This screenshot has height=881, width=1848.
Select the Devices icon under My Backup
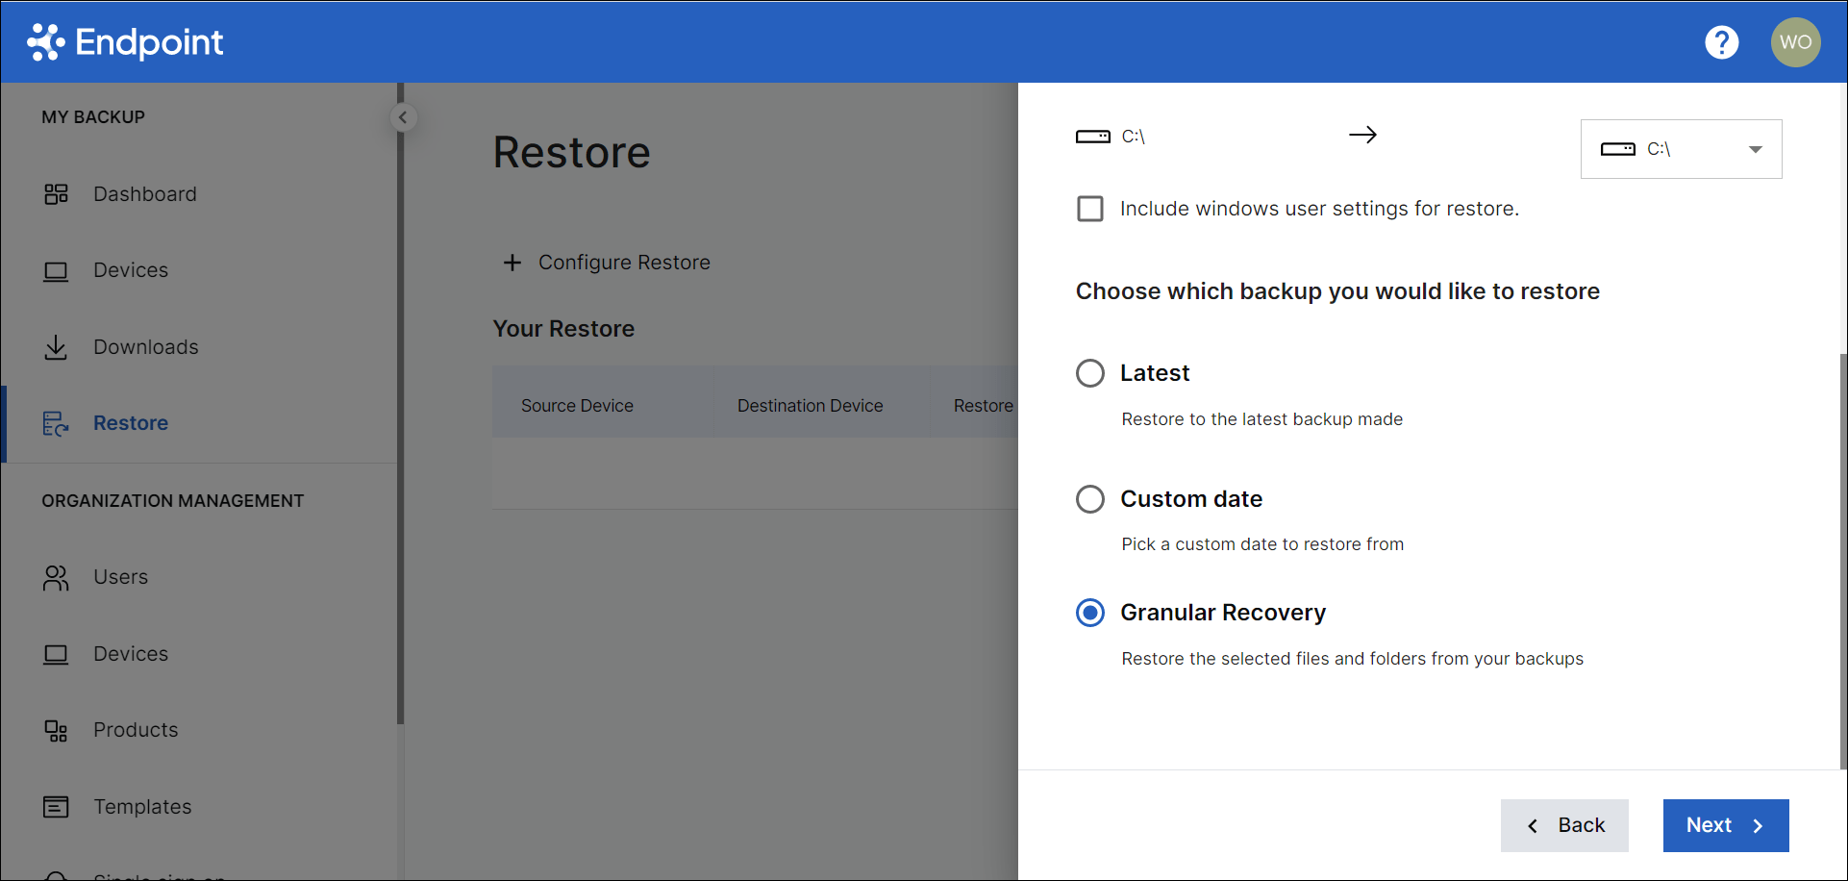(x=56, y=270)
